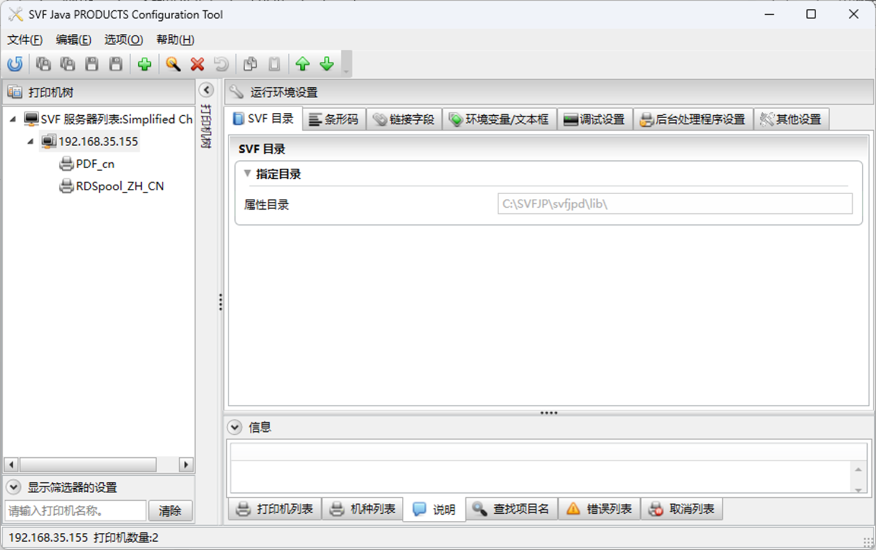
Task: Click the 清除 button
Action: (170, 511)
